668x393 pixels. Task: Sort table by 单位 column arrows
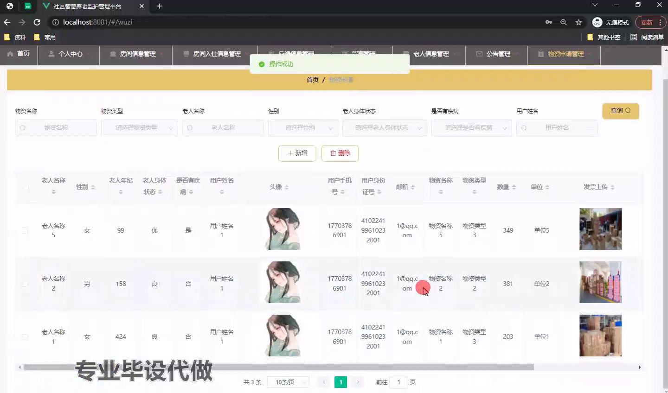(547, 187)
